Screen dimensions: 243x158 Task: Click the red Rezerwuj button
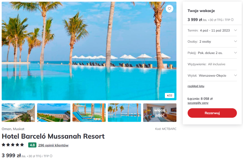click(212, 113)
